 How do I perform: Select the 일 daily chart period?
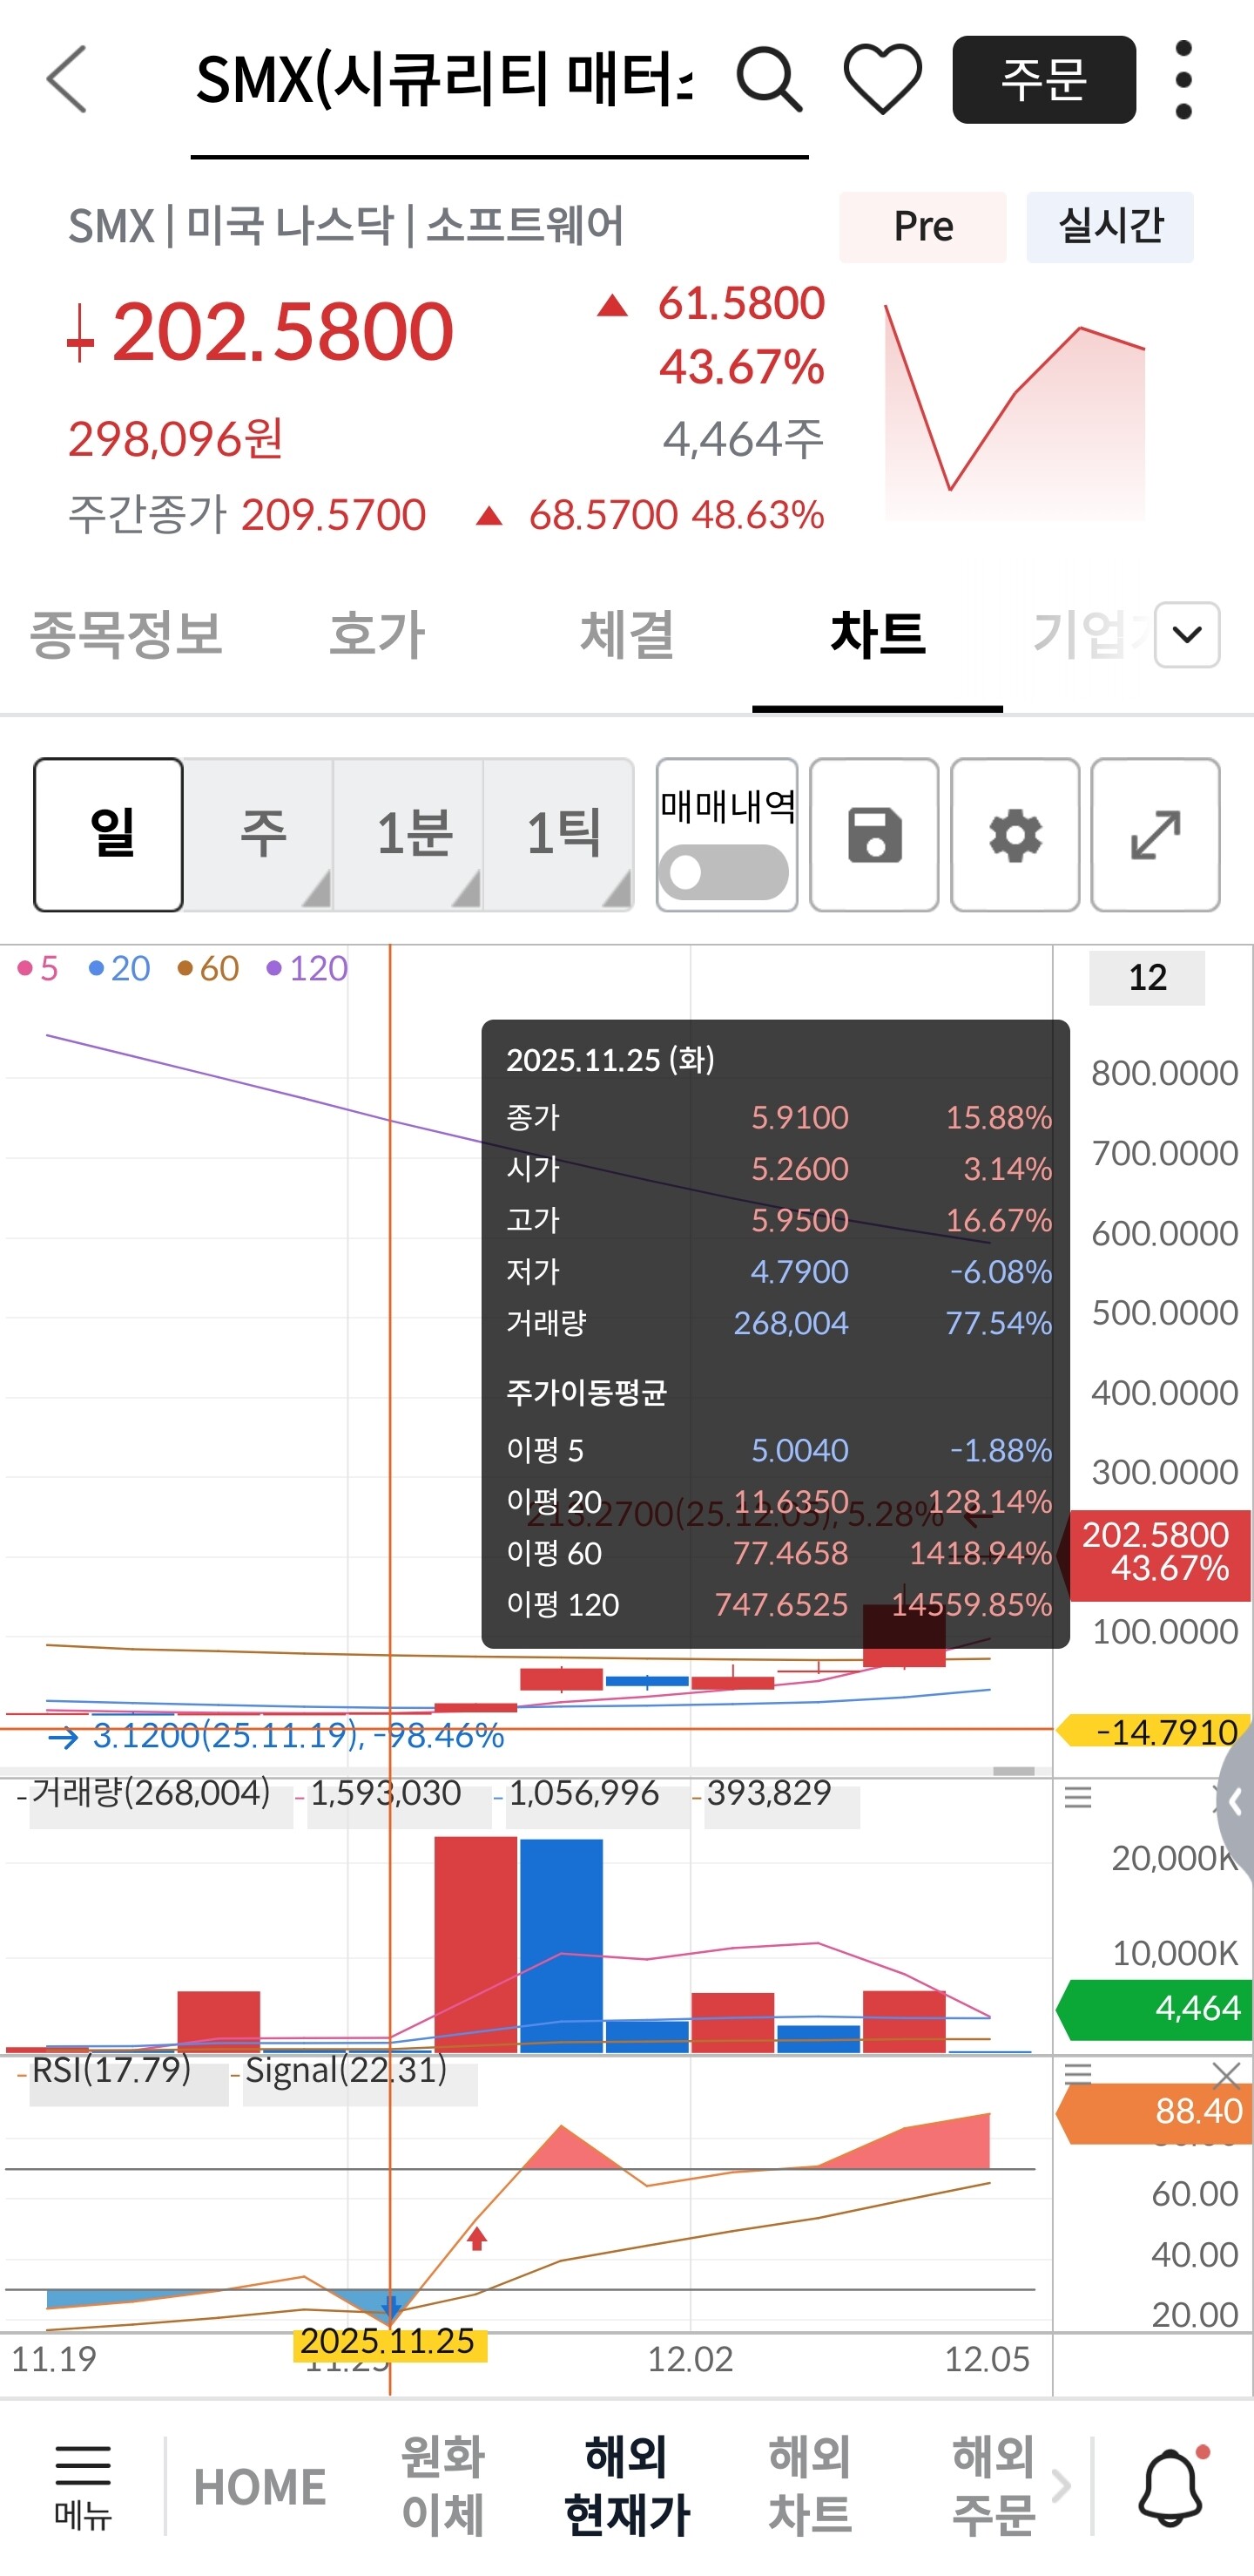click(x=109, y=835)
